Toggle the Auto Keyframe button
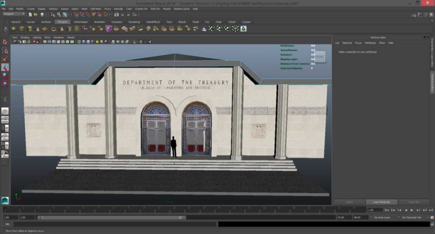The image size is (435, 234). tap(432, 218)
